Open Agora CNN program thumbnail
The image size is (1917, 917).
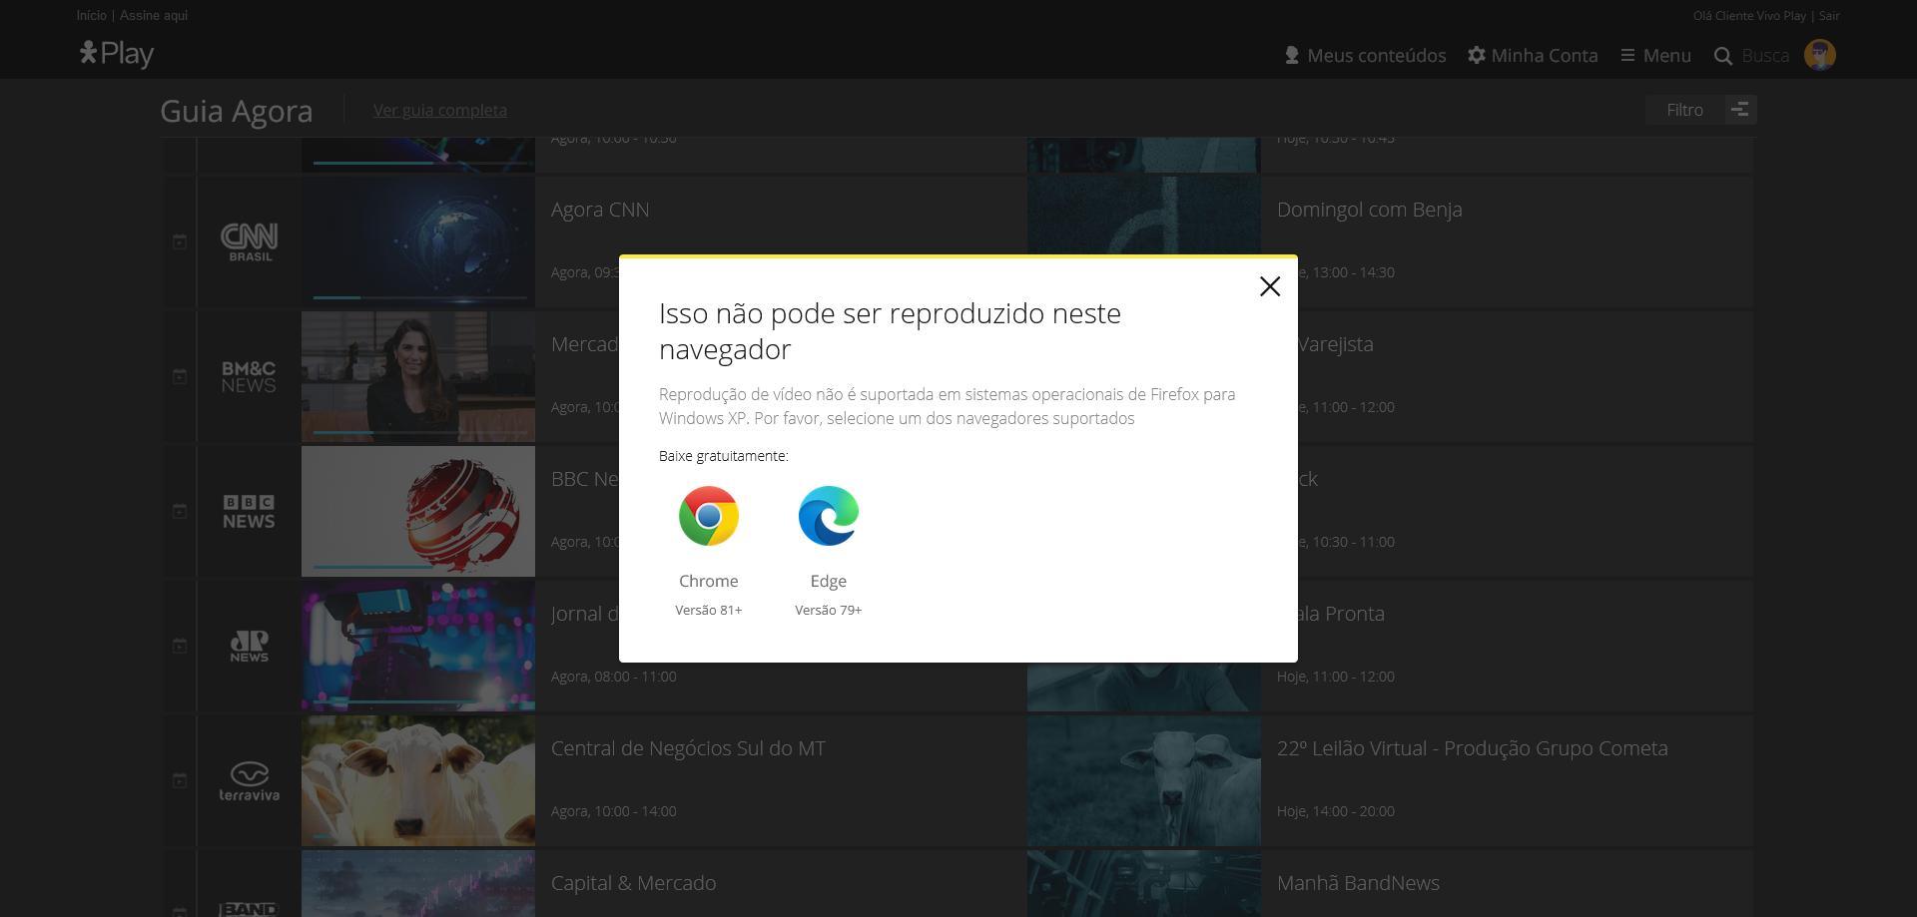click(x=418, y=241)
